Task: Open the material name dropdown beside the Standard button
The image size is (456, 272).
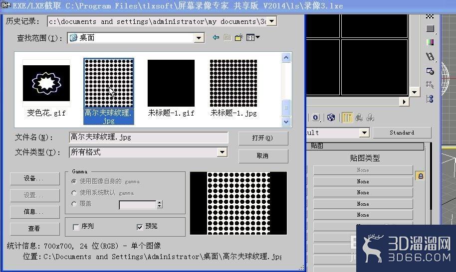Action: [x=364, y=133]
